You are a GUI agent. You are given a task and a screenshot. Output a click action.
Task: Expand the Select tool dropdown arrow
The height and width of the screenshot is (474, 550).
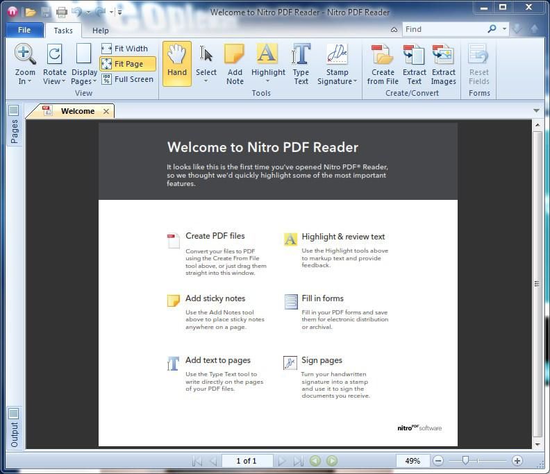point(206,81)
